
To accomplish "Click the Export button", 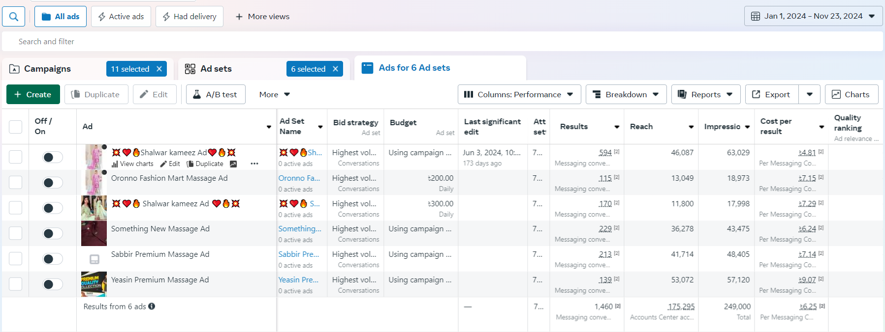I will click(x=771, y=94).
